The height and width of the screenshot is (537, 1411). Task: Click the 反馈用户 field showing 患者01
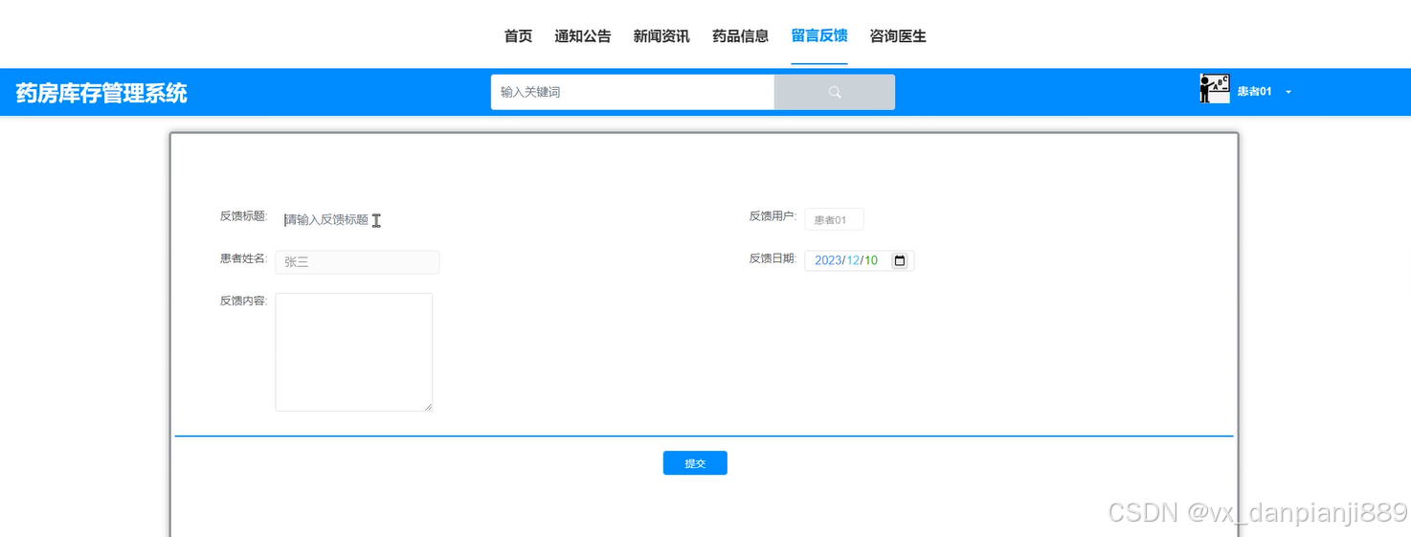[x=834, y=219]
